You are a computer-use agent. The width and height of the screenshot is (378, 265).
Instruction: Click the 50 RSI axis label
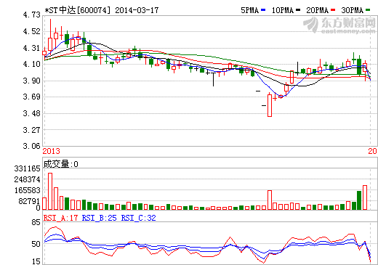[x=36, y=244]
